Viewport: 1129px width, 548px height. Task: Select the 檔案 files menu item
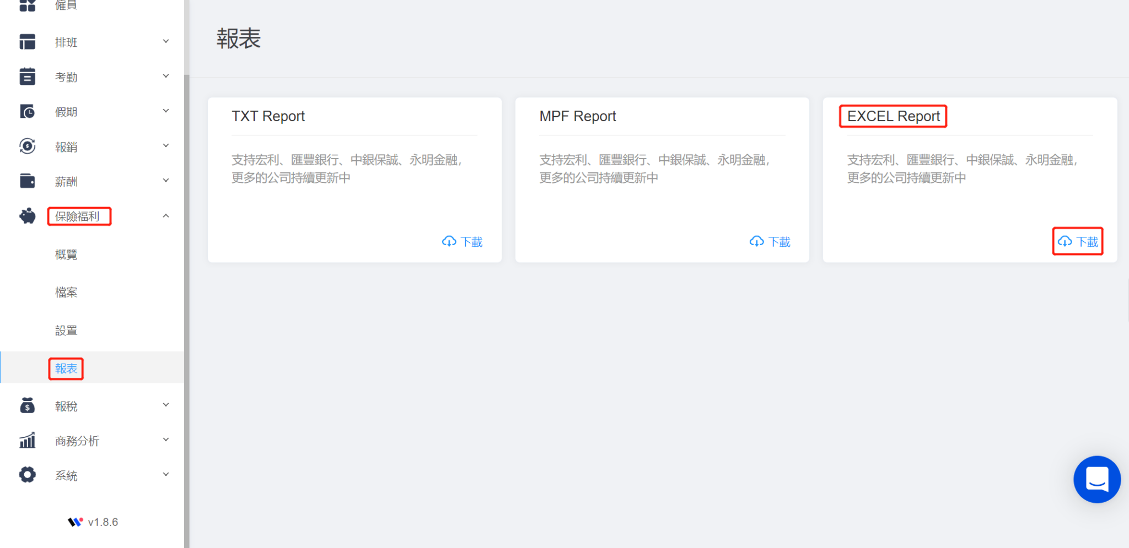pyautogui.click(x=66, y=292)
